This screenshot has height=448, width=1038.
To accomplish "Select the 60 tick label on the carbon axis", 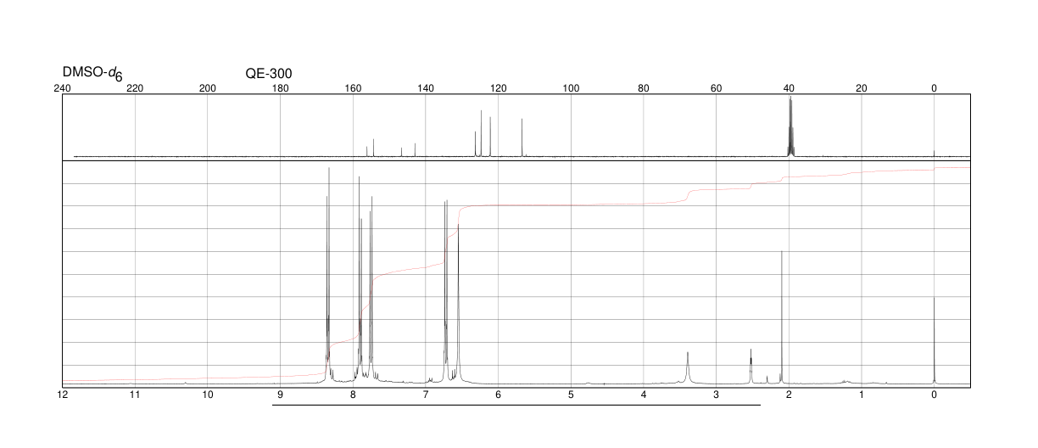I will pyautogui.click(x=716, y=88).
